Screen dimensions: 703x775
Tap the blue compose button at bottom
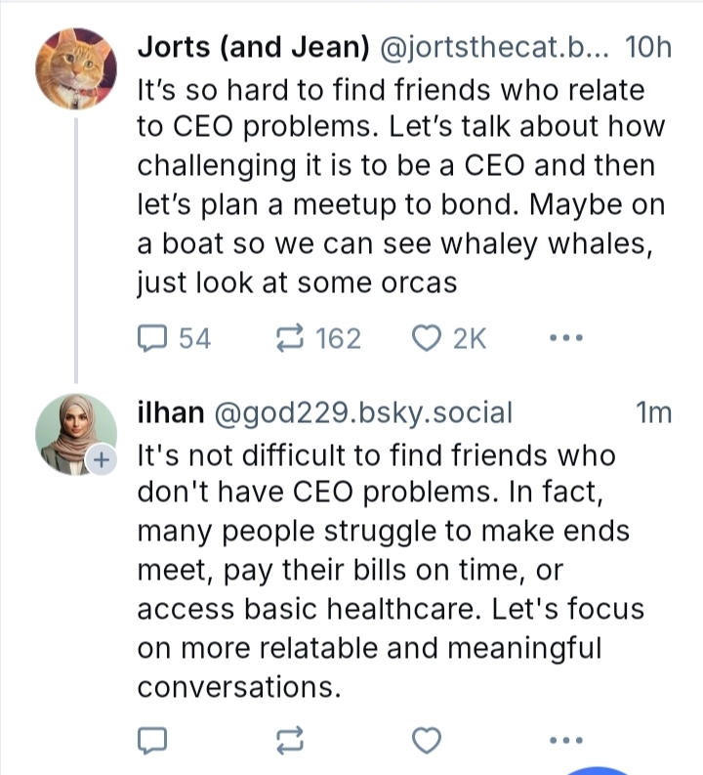[x=605, y=769]
